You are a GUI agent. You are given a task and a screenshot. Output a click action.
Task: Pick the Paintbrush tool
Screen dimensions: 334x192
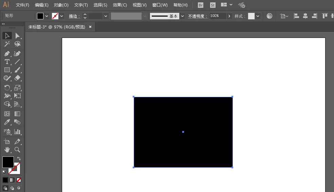pos(17,70)
